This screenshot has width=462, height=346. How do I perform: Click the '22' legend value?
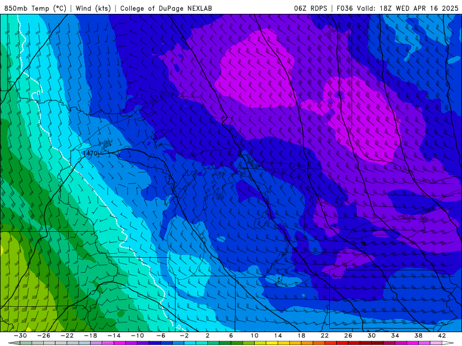[x=325, y=336]
